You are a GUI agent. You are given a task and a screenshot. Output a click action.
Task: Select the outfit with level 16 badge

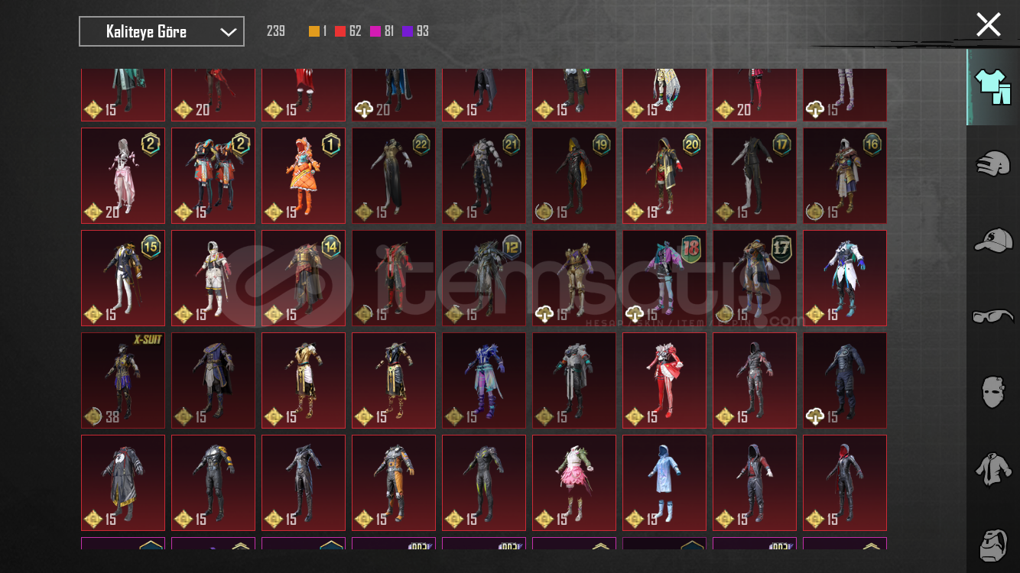[x=845, y=176]
